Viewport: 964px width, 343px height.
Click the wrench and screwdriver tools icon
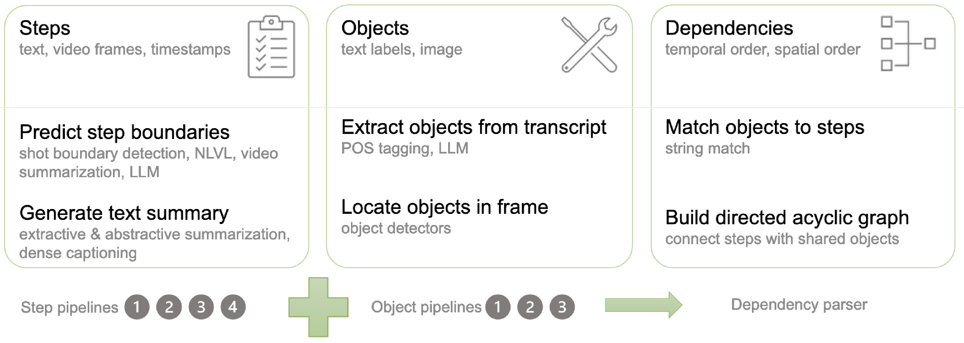[589, 45]
